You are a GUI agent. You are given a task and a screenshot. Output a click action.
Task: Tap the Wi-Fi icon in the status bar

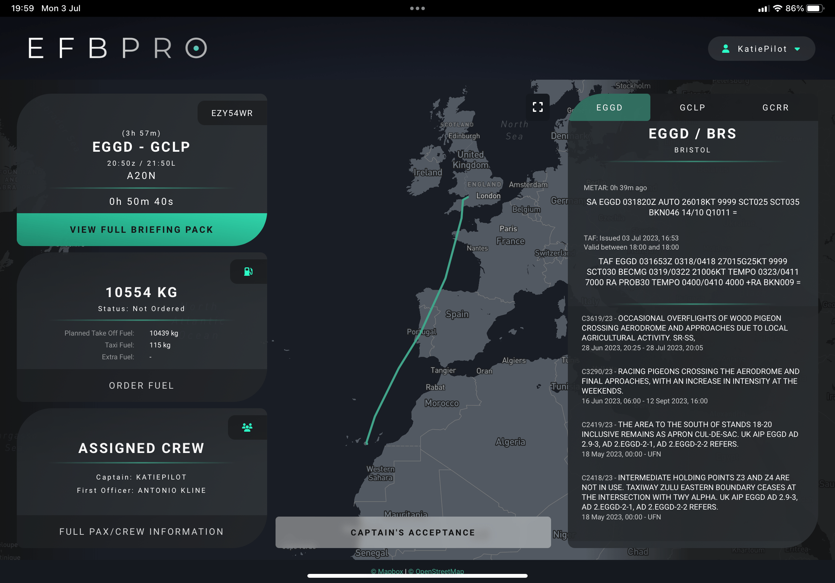[x=778, y=8]
